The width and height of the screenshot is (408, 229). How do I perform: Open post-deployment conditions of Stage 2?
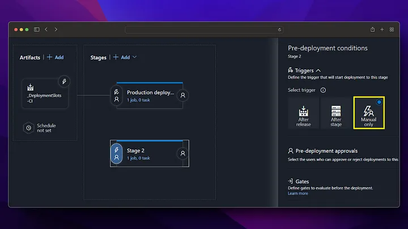pyautogui.click(x=183, y=153)
